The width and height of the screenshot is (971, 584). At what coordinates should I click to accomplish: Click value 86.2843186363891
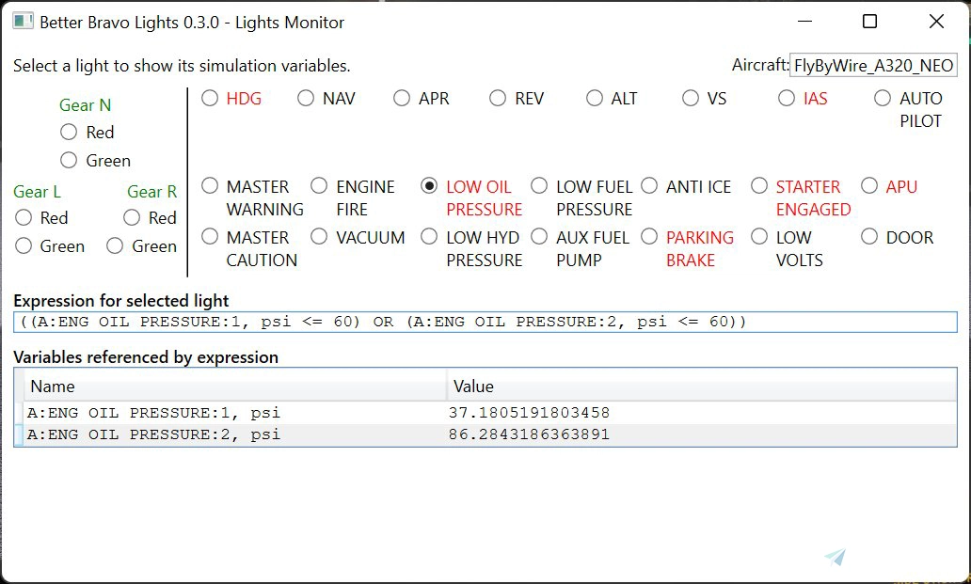530,434
